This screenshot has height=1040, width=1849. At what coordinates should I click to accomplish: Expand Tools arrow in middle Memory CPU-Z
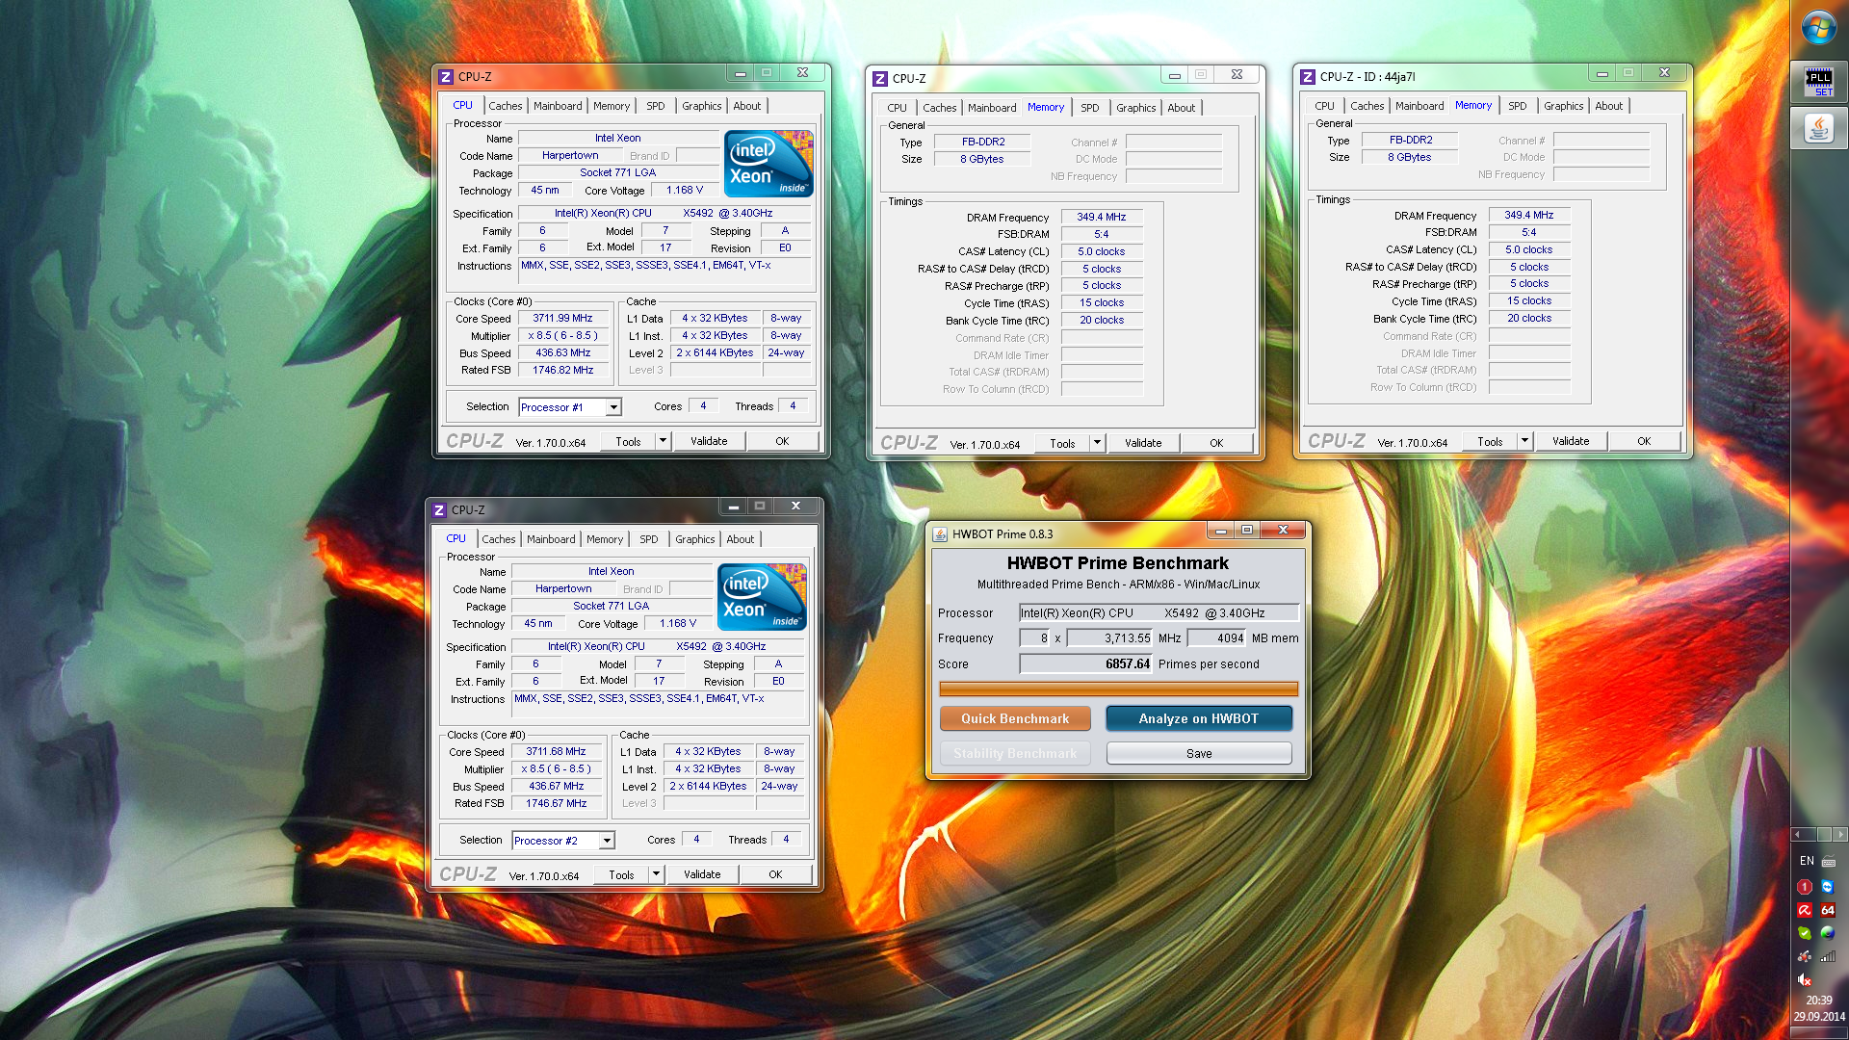(1097, 443)
